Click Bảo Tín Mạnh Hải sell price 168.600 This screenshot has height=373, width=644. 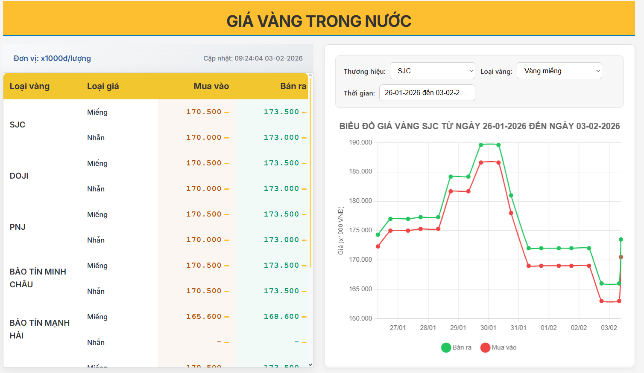click(281, 316)
